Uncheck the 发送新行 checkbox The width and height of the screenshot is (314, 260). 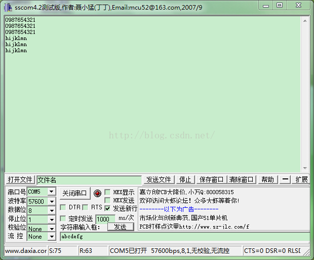click(107, 208)
